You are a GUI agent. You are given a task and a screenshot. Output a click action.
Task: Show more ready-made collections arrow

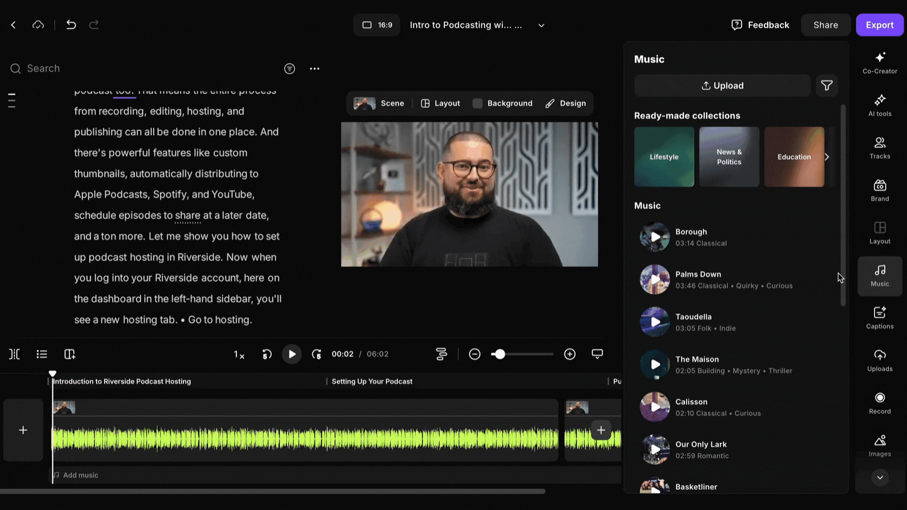[x=827, y=157]
